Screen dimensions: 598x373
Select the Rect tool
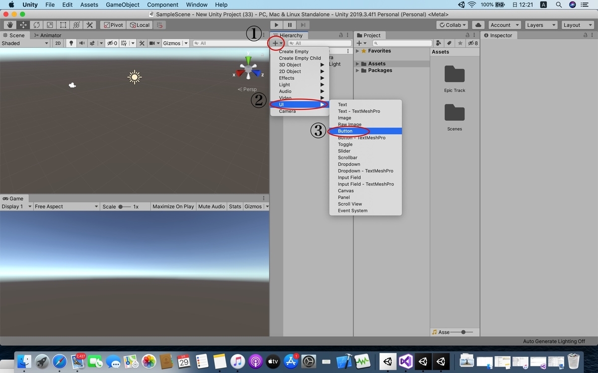coord(63,25)
